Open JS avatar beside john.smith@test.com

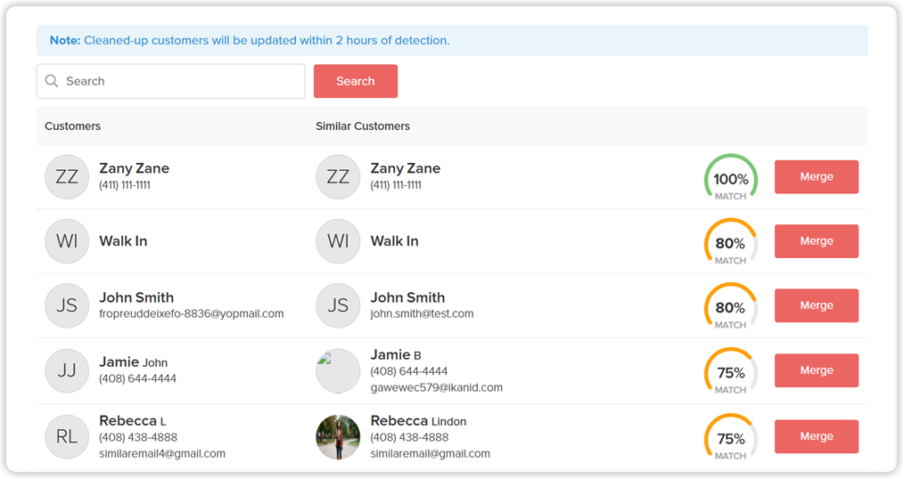[338, 305]
